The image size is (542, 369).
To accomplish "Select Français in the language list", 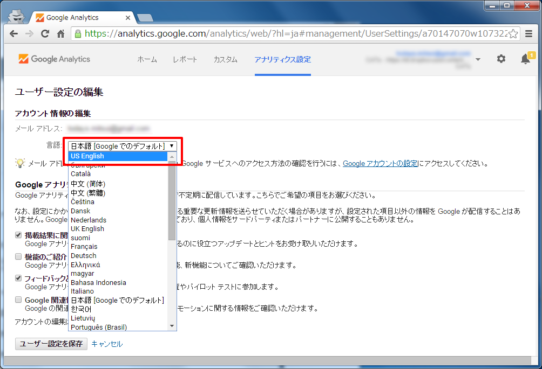I will (x=118, y=247).
